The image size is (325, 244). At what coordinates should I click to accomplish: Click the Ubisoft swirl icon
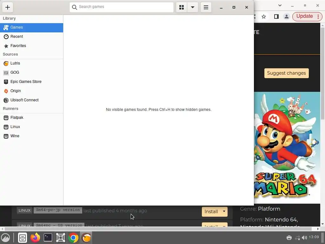coord(6,100)
